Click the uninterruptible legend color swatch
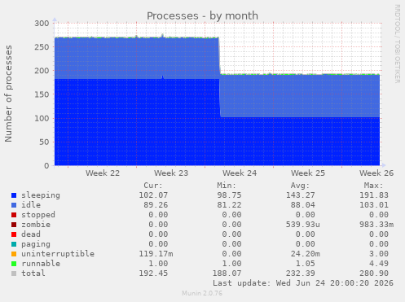Screen dimensions: 405x302 click(x=14, y=254)
